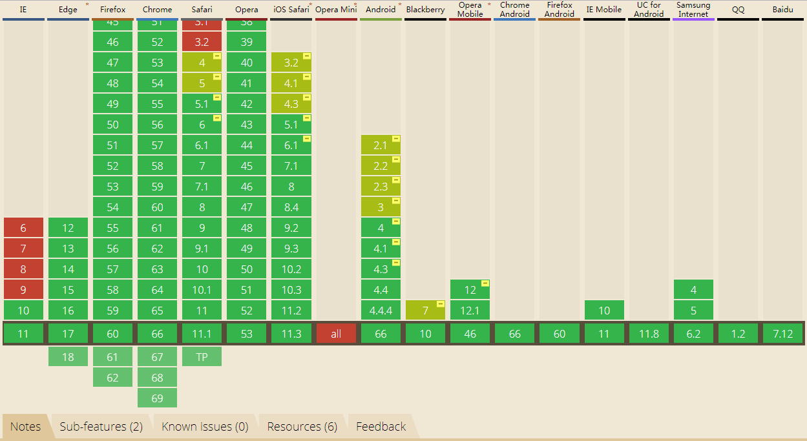Click the IE Mobile column header
Viewport: 807px width, 441px height.
tap(604, 10)
